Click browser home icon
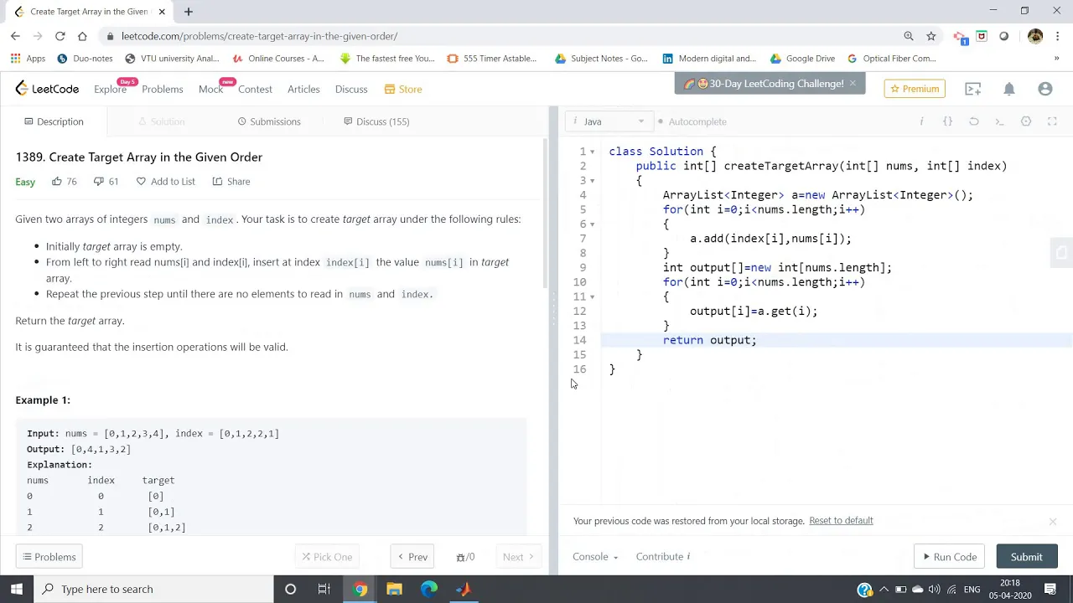 point(82,36)
